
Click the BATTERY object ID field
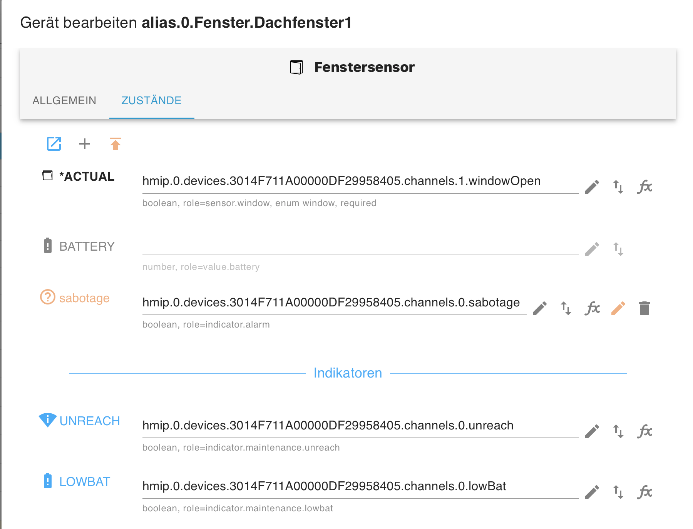coord(360,246)
